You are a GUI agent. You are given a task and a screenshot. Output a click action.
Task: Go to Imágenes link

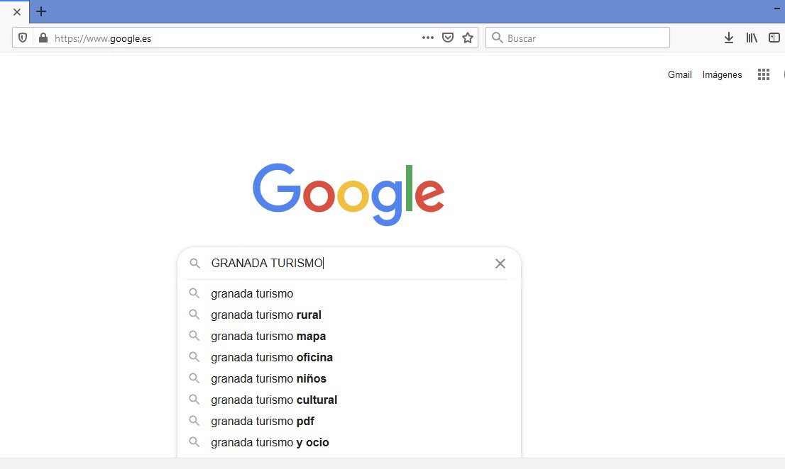click(x=722, y=74)
